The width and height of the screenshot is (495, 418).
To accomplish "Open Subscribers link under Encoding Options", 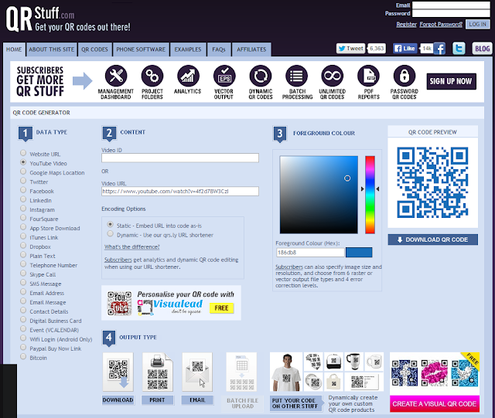I will coord(118,260).
